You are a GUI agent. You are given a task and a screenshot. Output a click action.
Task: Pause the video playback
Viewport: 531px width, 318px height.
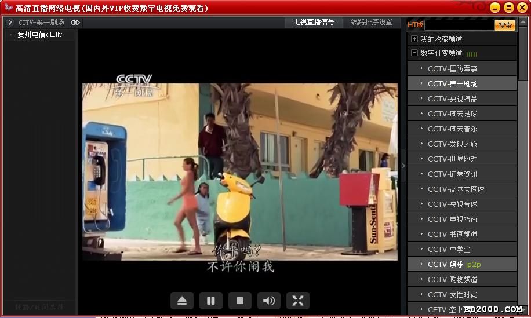[x=210, y=301]
